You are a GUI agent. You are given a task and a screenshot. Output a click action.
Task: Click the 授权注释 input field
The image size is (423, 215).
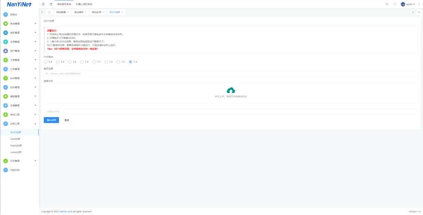[231, 74]
